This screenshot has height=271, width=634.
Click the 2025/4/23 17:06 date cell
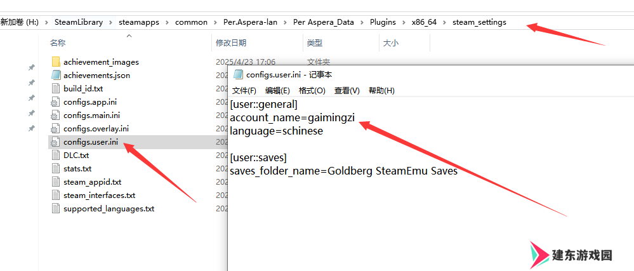[x=246, y=62]
